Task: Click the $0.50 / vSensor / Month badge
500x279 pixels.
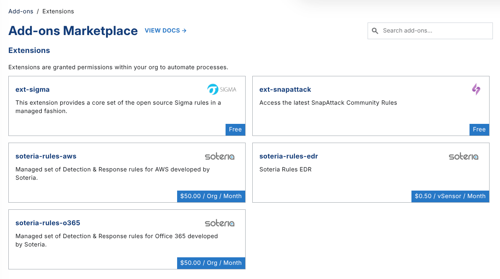Action: pyautogui.click(x=450, y=196)
